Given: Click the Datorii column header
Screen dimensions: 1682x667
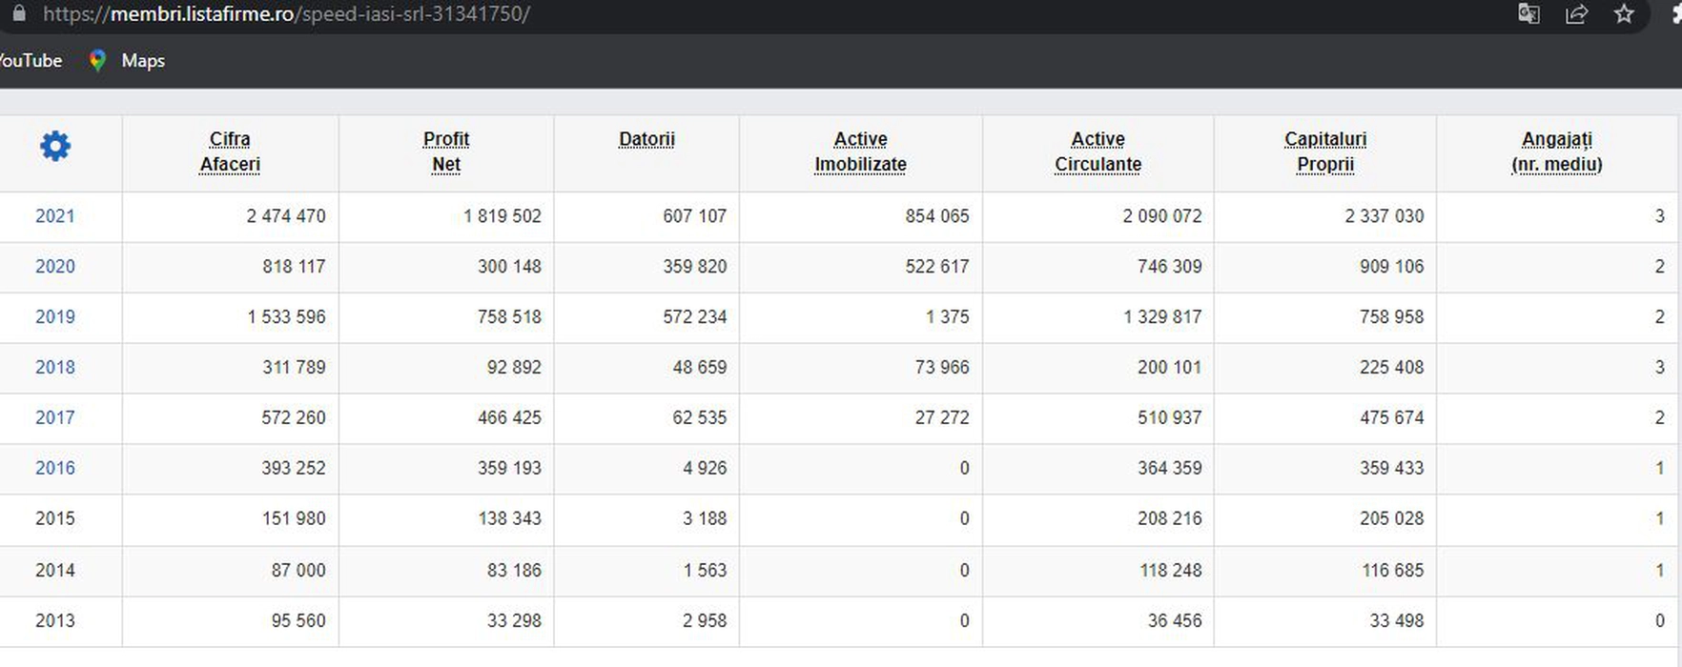Looking at the screenshot, I should coord(646,139).
